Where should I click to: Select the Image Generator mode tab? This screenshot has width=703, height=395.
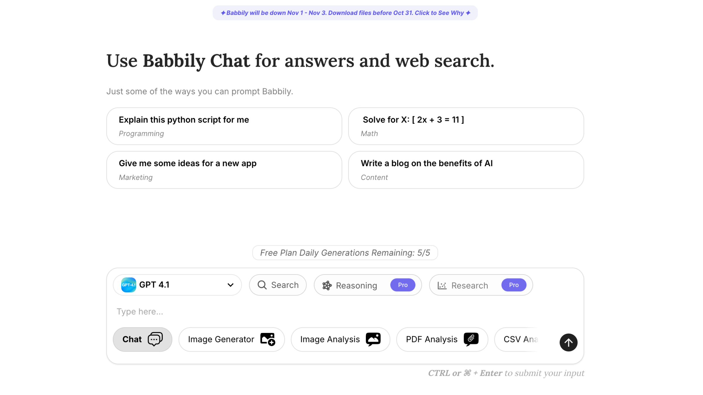221,339
